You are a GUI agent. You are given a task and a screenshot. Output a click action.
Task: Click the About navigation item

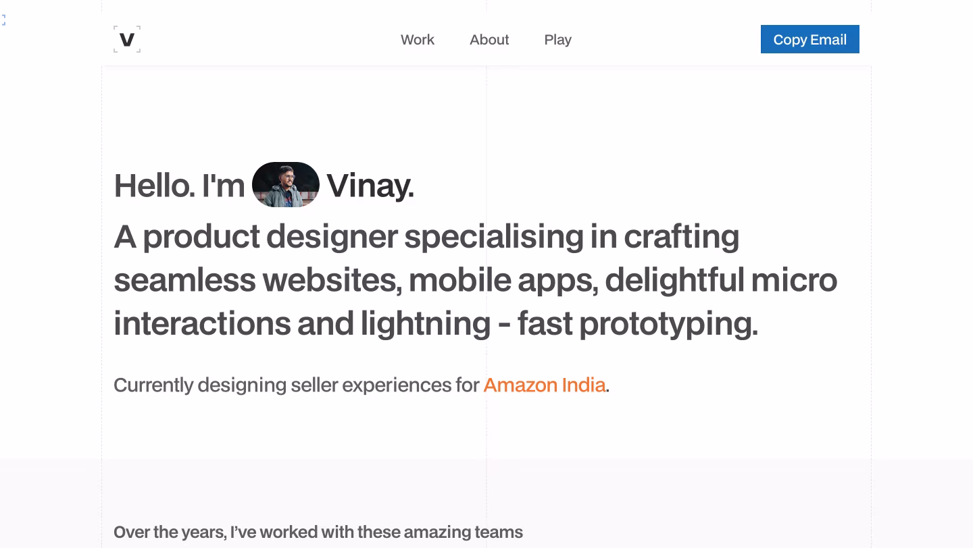coord(489,40)
